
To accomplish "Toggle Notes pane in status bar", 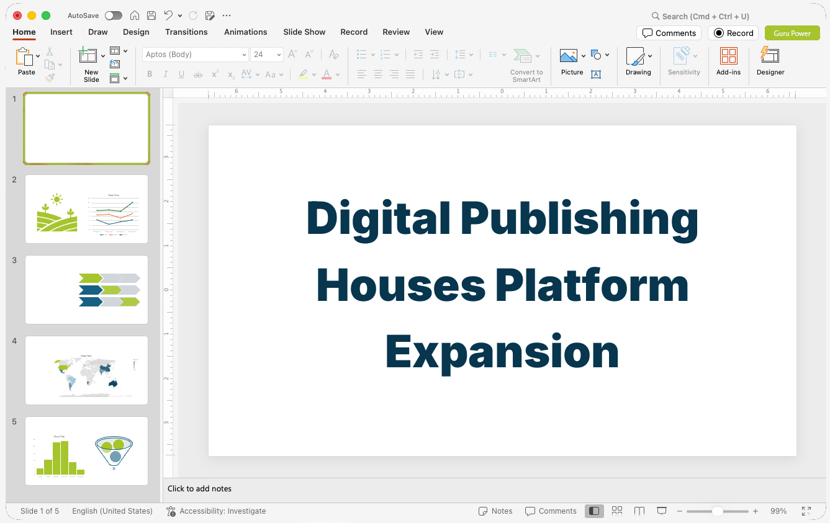I will (x=495, y=511).
